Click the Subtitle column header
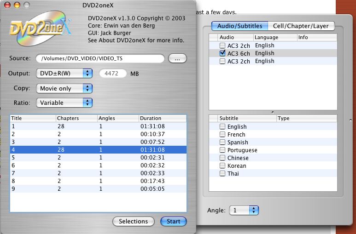This screenshot has width=356, height=234. 247,118
